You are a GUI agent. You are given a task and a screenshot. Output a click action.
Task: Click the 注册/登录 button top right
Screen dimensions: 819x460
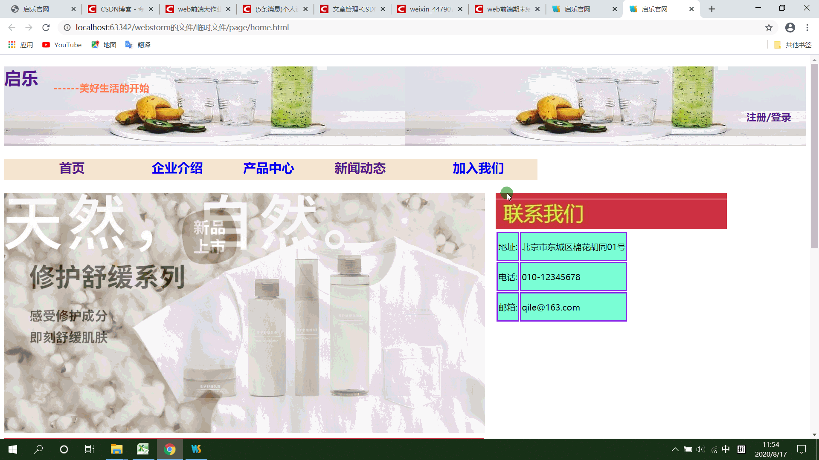(x=768, y=117)
